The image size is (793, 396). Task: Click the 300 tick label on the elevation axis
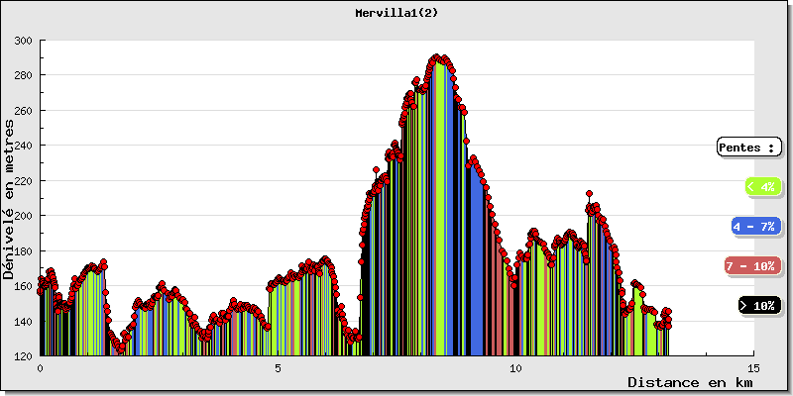[x=24, y=41]
